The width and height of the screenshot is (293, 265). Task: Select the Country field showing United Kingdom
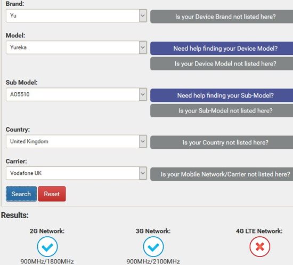[76, 142]
